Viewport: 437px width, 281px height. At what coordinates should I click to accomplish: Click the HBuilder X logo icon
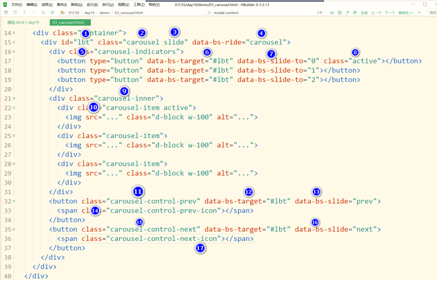click(x=5, y=4)
